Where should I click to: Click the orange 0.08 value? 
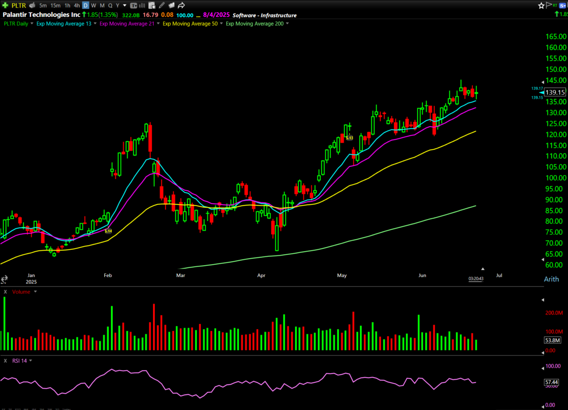(167, 15)
